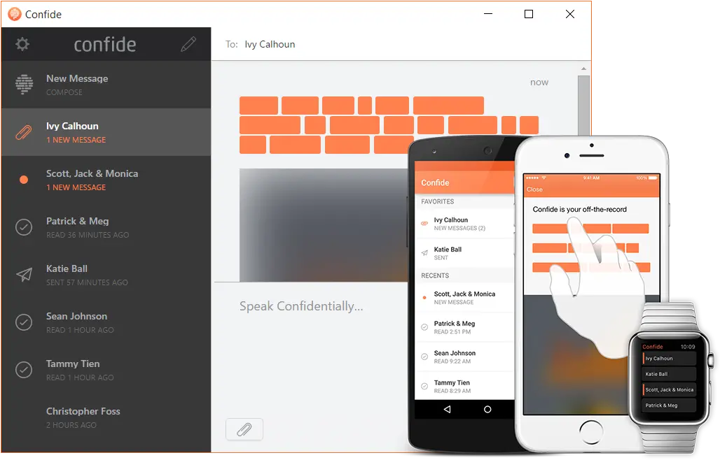This screenshot has height=460, width=720.
Task: Click the message pane scrollbar up arrow
Action: 583,69
